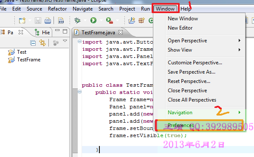
Task: Open the Help menu
Action: pyautogui.click(x=186, y=9)
